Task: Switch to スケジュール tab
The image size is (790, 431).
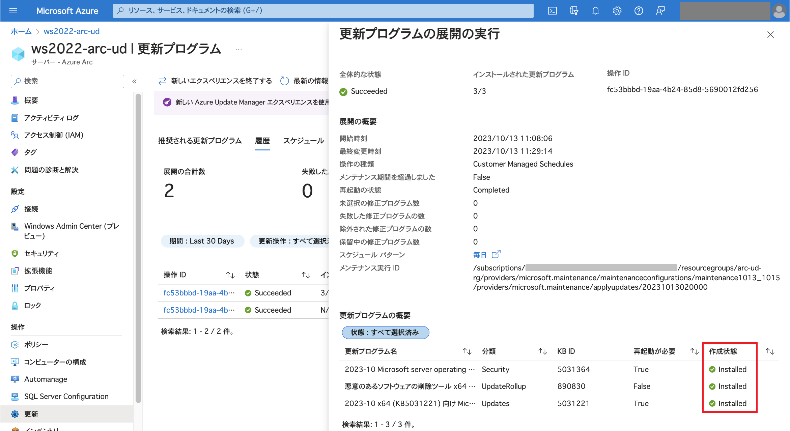Action: pyautogui.click(x=303, y=141)
